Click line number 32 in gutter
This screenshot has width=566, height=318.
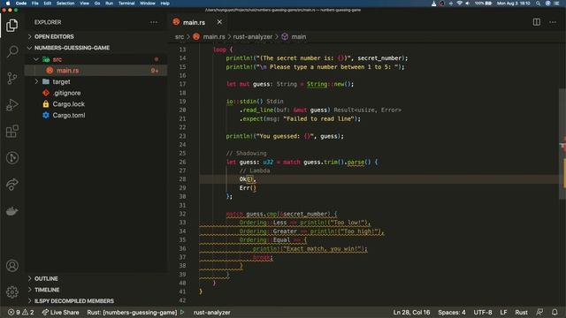(x=182, y=214)
